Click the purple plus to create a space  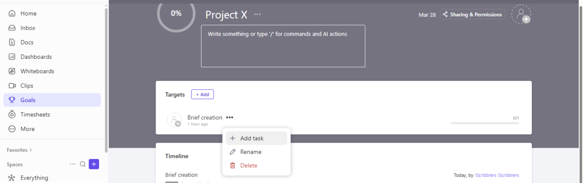[94, 164]
